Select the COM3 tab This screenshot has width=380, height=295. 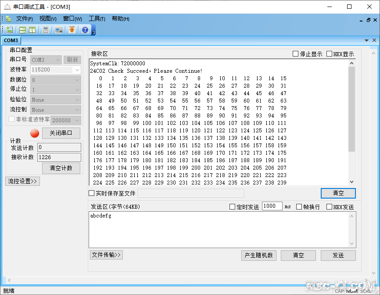tap(11, 40)
